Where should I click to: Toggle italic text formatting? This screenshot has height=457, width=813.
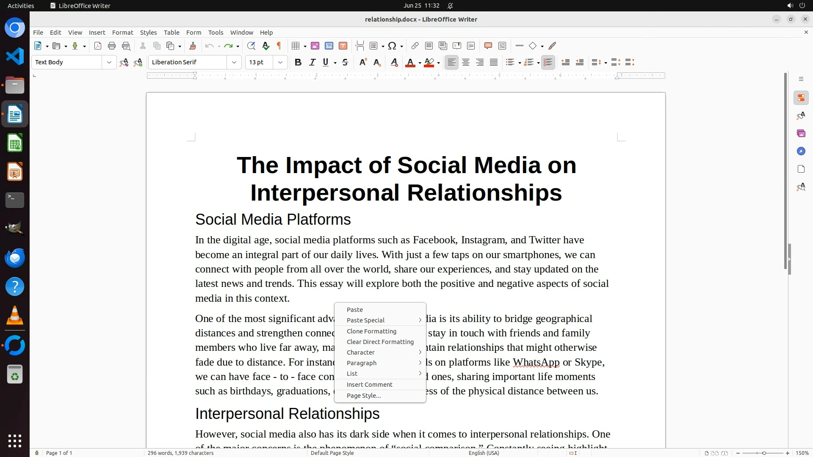pyautogui.click(x=312, y=63)
